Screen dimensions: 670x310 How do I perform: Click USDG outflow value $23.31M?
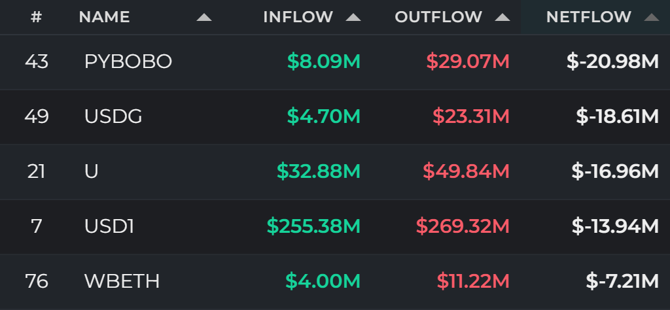pyautogui.click(x=471, y=116)
